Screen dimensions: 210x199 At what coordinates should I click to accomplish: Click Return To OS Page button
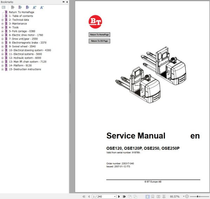click(99, 41)
